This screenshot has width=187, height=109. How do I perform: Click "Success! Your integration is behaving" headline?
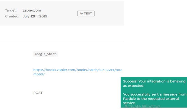pos(154,81)
